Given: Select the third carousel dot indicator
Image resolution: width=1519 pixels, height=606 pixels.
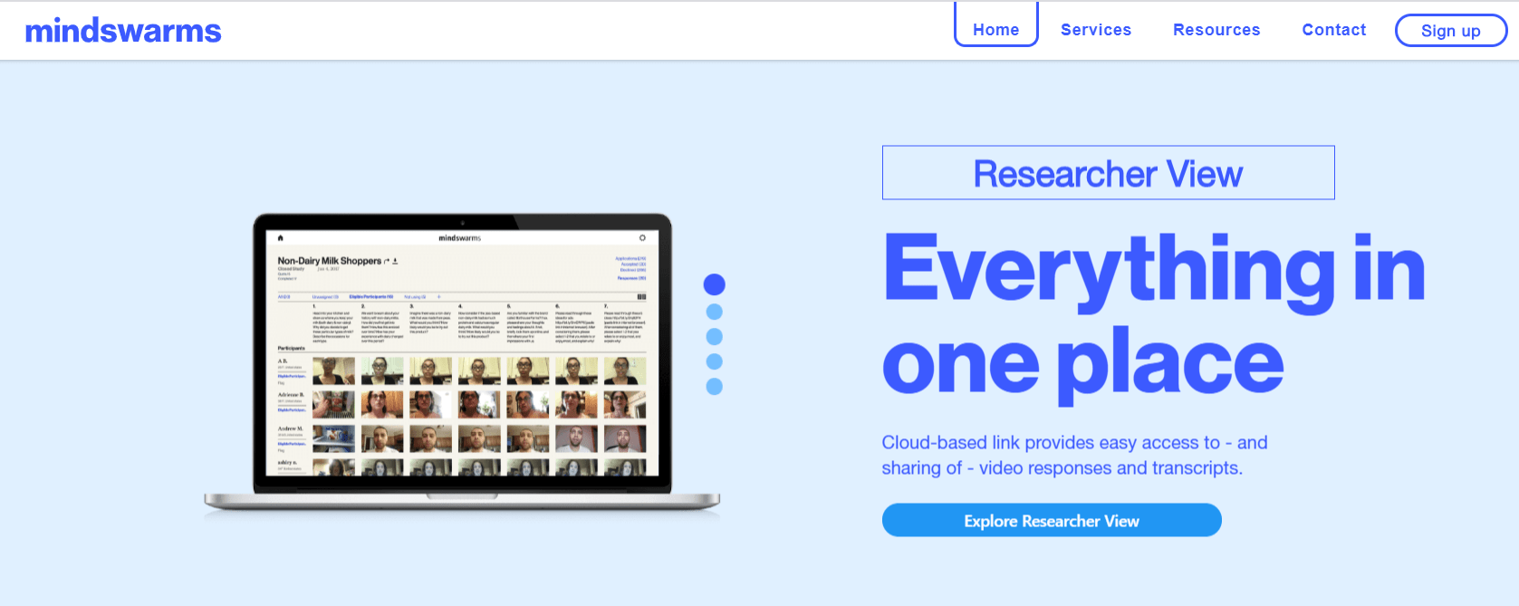Looking at the screenshot, I should coord(715,337).
